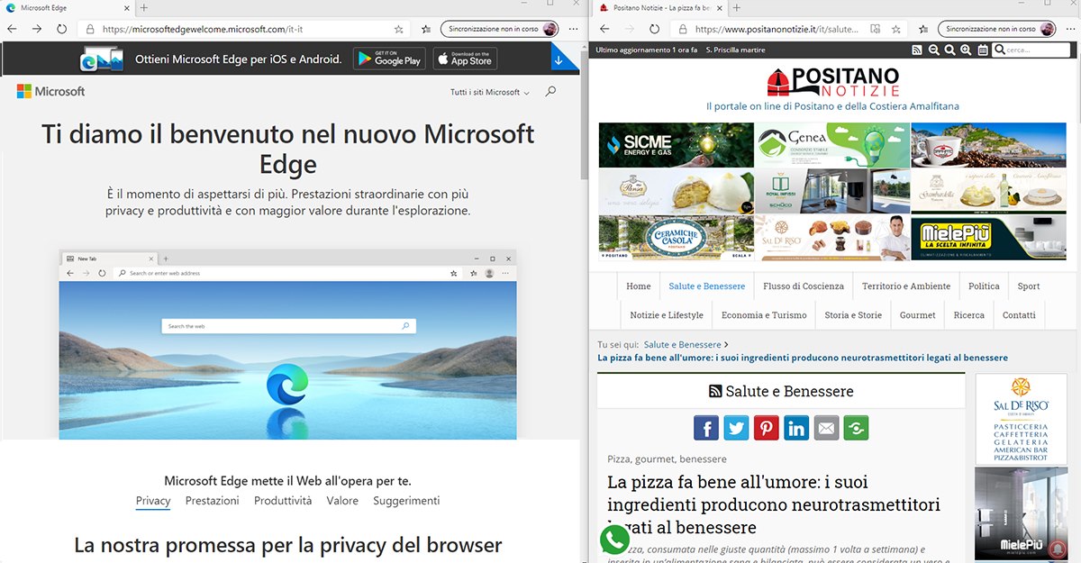Viewport: 1081px width, 563px height.
Task: Click the Edge browser preview image
Action: 288,344
